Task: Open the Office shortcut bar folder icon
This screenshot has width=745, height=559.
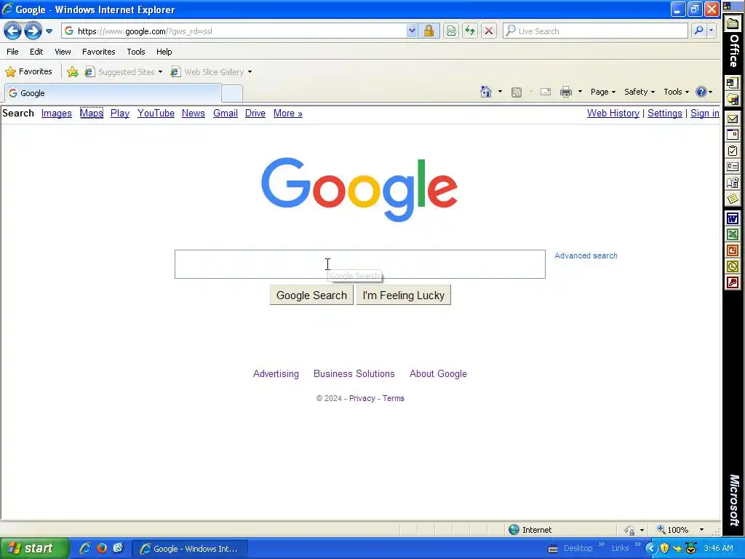Action: (x=733, y=23)
